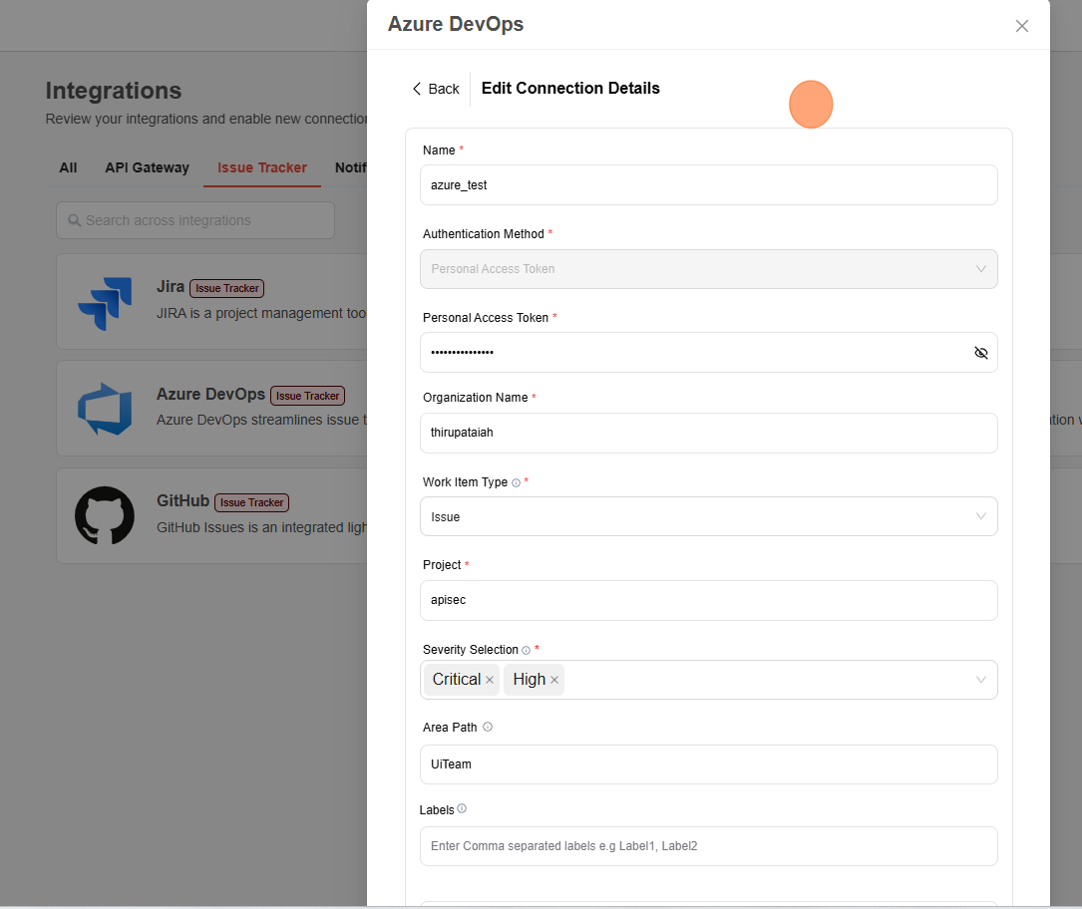Close the Azure DevOps panel
The height and width of the screenshot is (909, 1082).
coord(1021,26)
